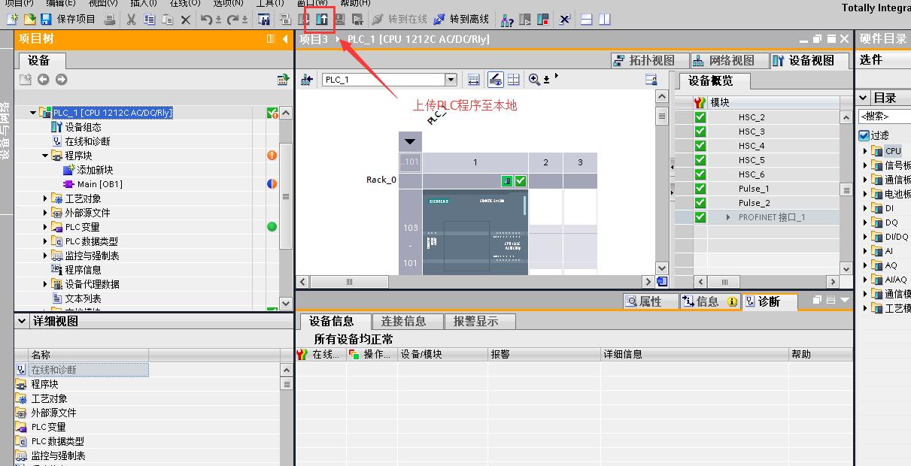Viewport: 911px width, 466px height.
Task: Click Go offline (转到离线) button
Action: coord(461,19)
